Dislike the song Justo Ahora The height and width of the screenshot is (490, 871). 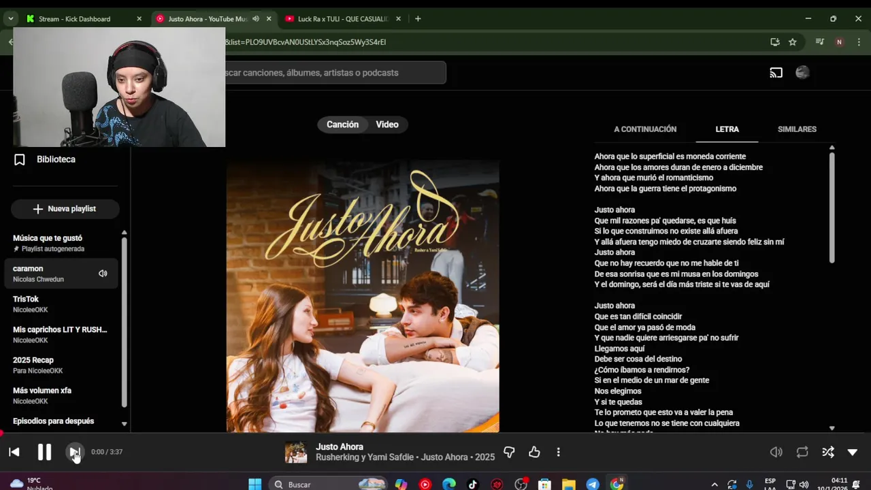click(x=509, y=452)
